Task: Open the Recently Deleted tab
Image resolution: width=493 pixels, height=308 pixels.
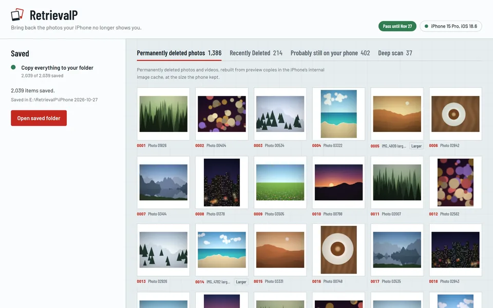Action: [x=256, y=53]
